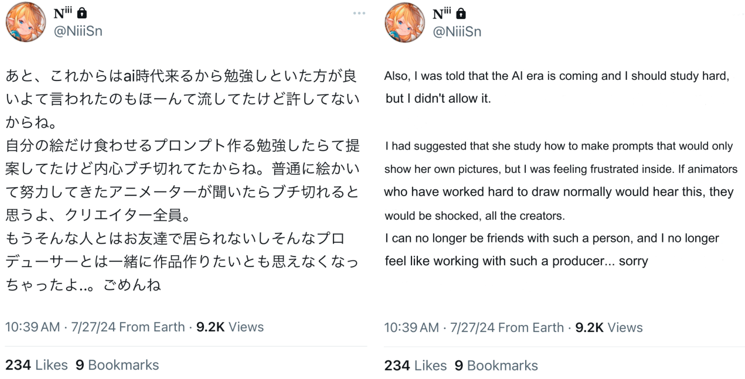Click the left tweet's N display name
The width and height of the screenshot is (745, 379).
click(x=62, y=13)
